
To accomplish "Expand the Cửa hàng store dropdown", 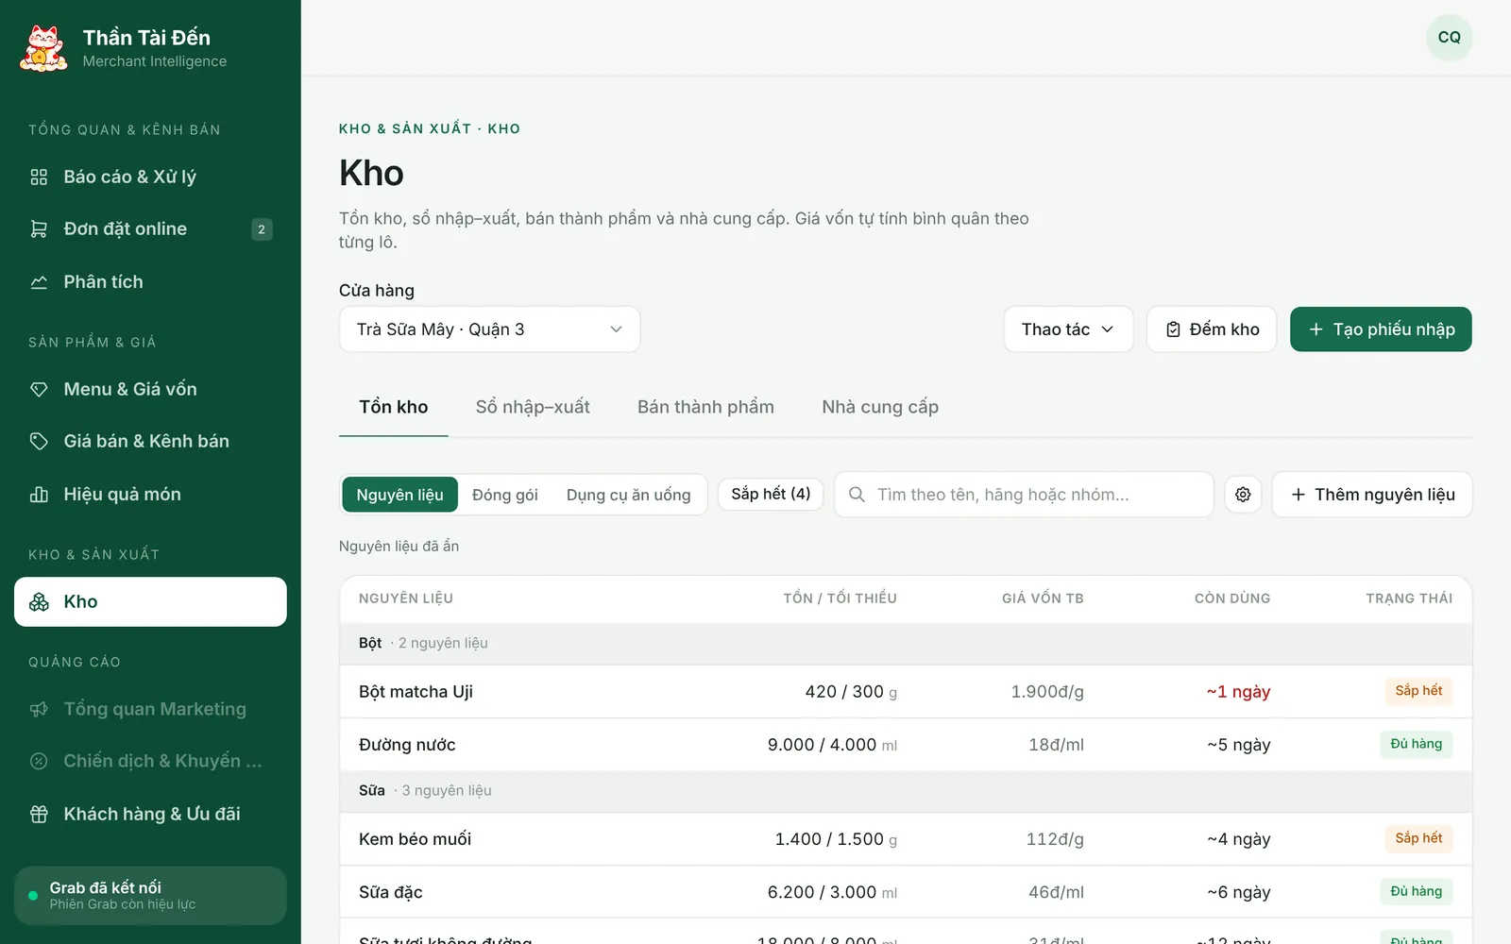I will pyautogui.click(x=489, y=329).
